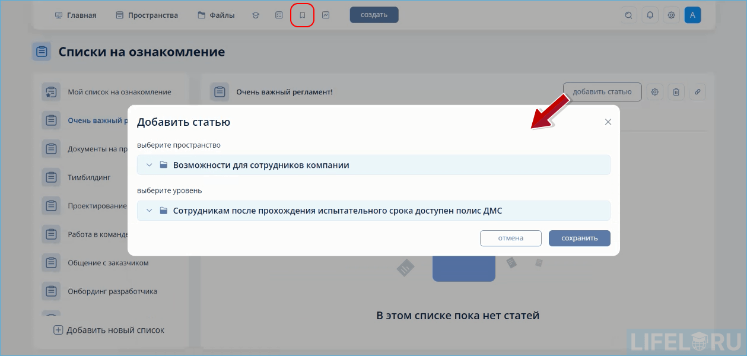View notifications via the bell icon
The image size is (747, 356).
pyautogui.click(x=650, y=15)
